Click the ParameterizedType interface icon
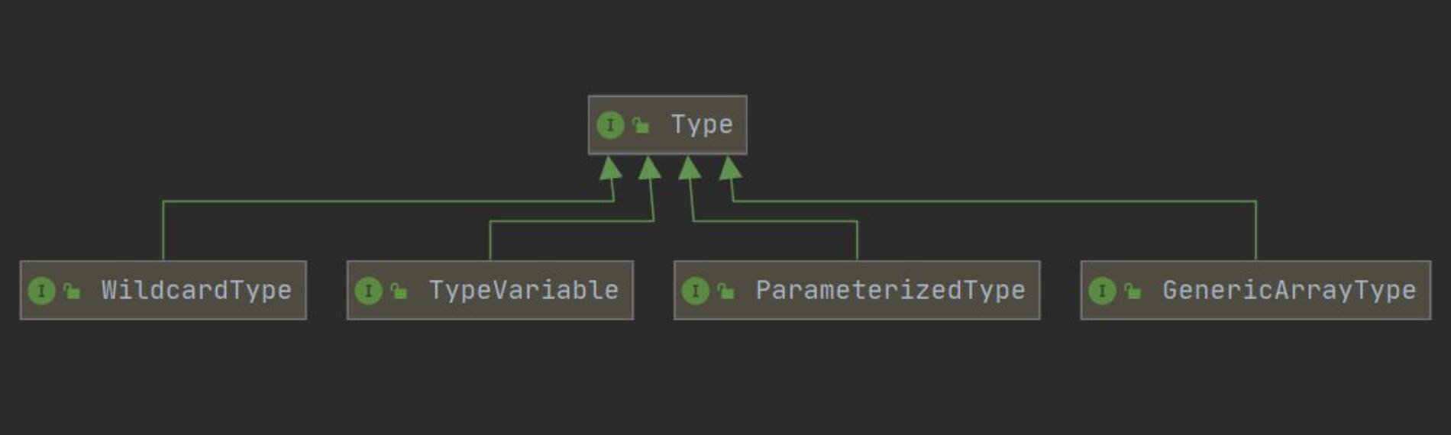Screen dimensions: 1451x435 click(696, 291)
